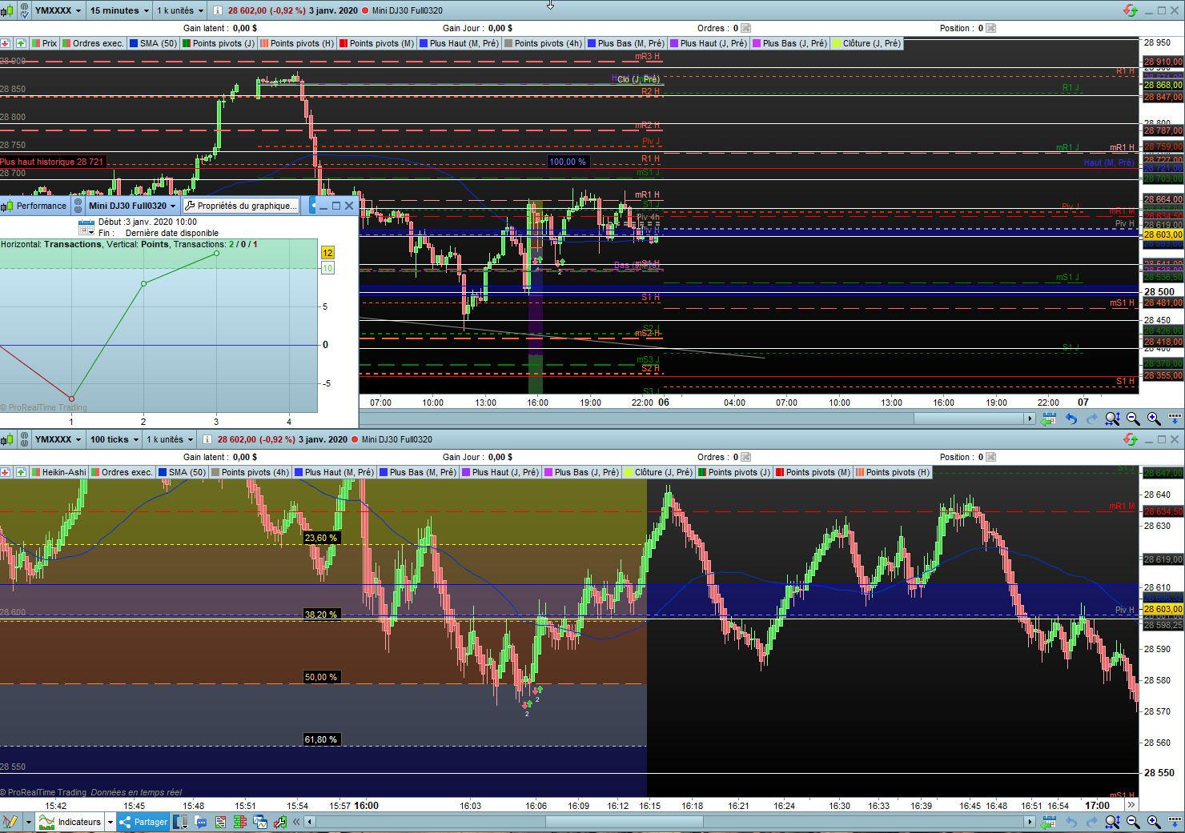Click the multi-chart window icon
Viewport: 1185px width, 833px height.
pos(260,822)
